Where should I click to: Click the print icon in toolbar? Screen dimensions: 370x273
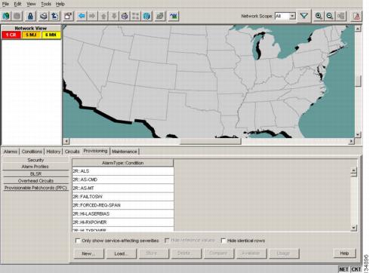click(43, 17)
